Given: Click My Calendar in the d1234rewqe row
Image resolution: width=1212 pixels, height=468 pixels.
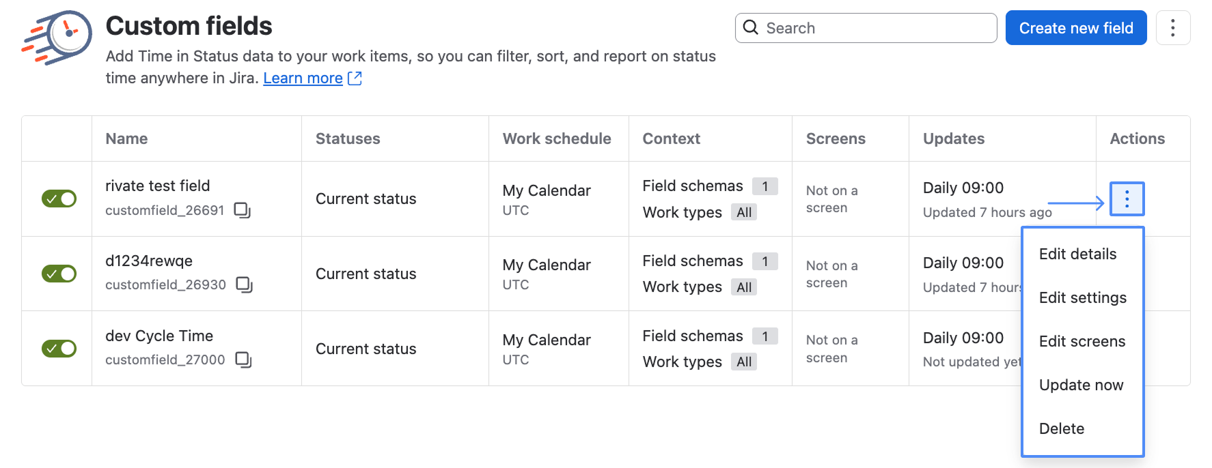Looking at the screenshot, I should pos(547,265).
